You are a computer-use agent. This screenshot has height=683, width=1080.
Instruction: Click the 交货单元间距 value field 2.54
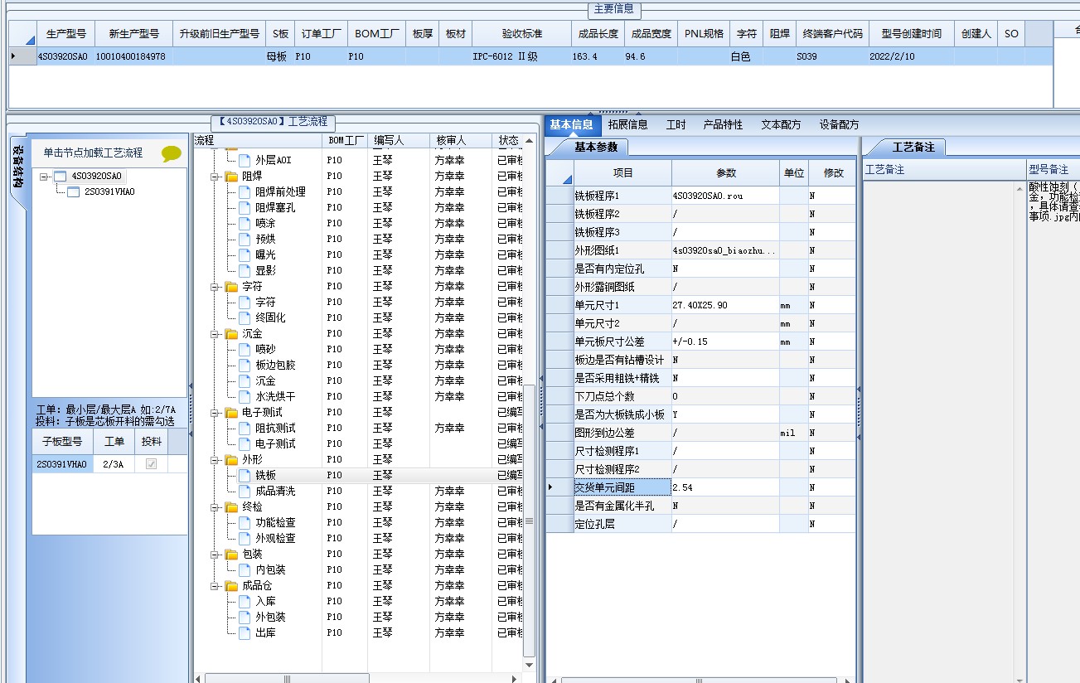click(725, 487)
